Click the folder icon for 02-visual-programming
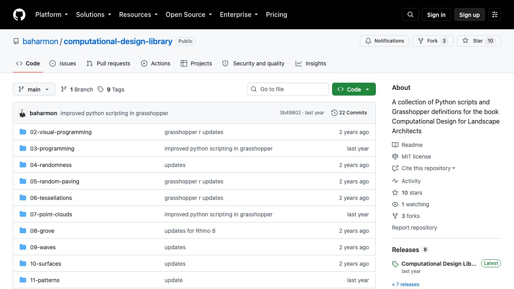This screenshot has height=289, width=514. click(x=23, y=132)
